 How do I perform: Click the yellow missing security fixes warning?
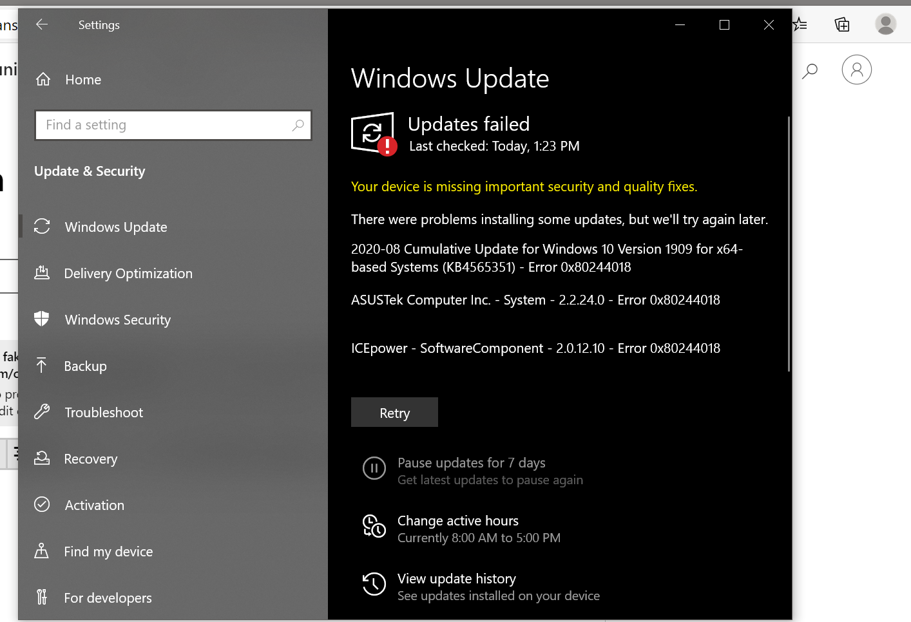524,186
